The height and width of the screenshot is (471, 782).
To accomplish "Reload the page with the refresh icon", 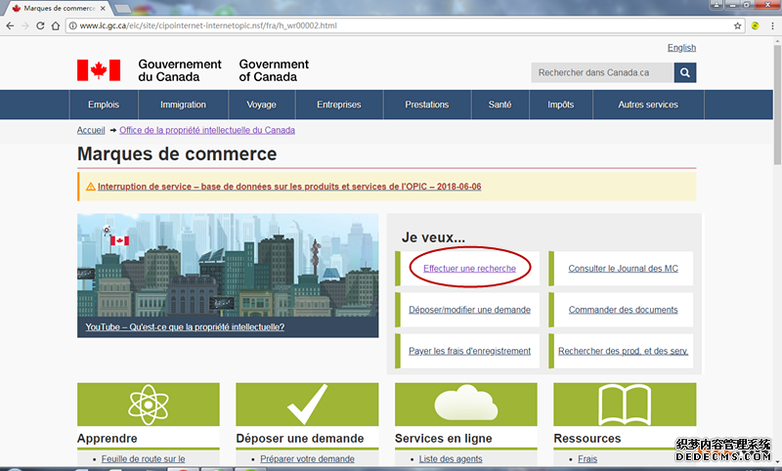I will click(x=40, y=25).
